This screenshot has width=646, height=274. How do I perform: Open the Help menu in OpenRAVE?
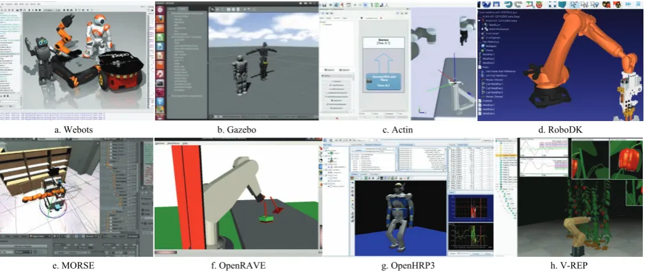(185, 143)
